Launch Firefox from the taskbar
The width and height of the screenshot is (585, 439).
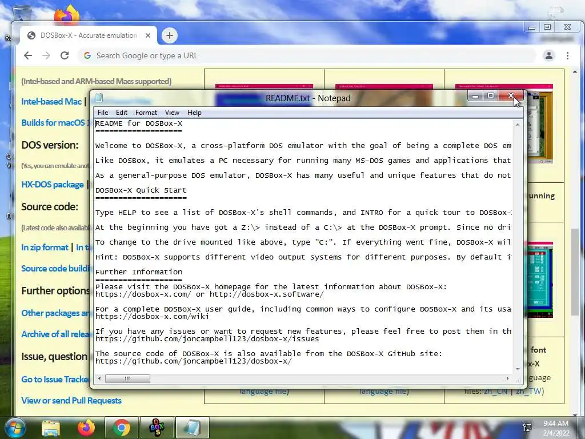tap(86, 428)
